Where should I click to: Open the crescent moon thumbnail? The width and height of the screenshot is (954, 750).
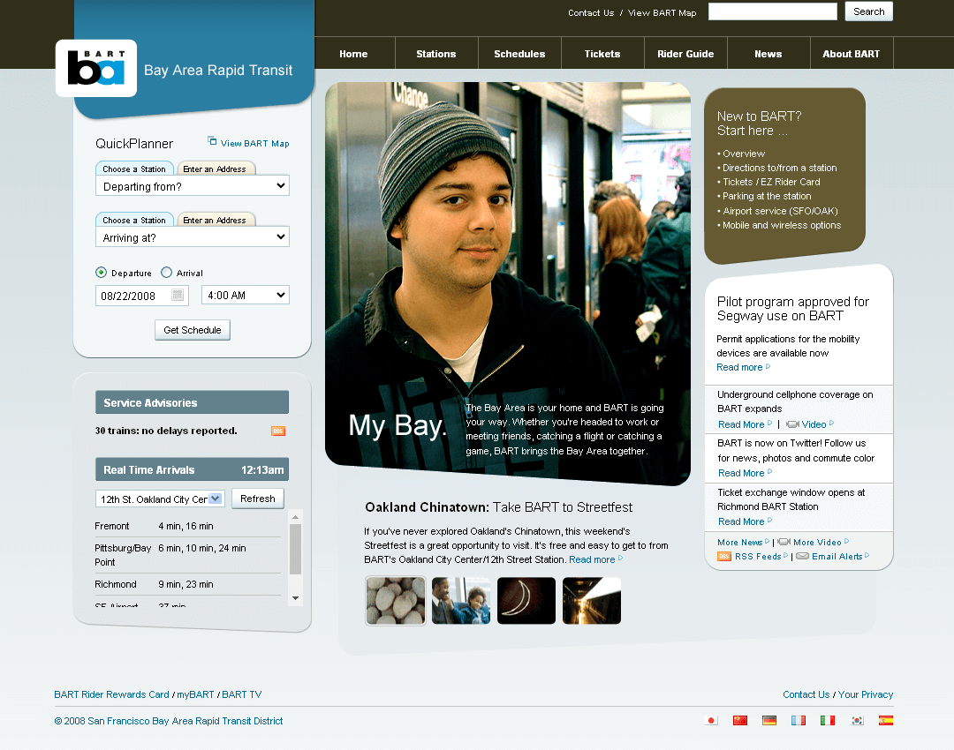click(x=526, y=601)
